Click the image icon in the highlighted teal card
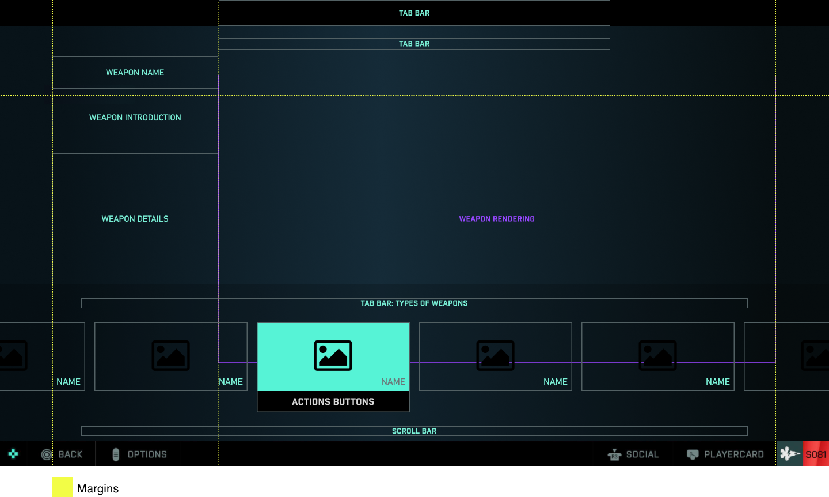Viewport: 829px width, 497px height. click(x=333, y=355)
